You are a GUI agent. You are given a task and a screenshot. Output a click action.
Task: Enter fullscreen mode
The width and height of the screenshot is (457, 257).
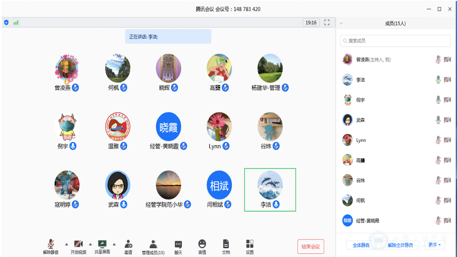point(326,22)
